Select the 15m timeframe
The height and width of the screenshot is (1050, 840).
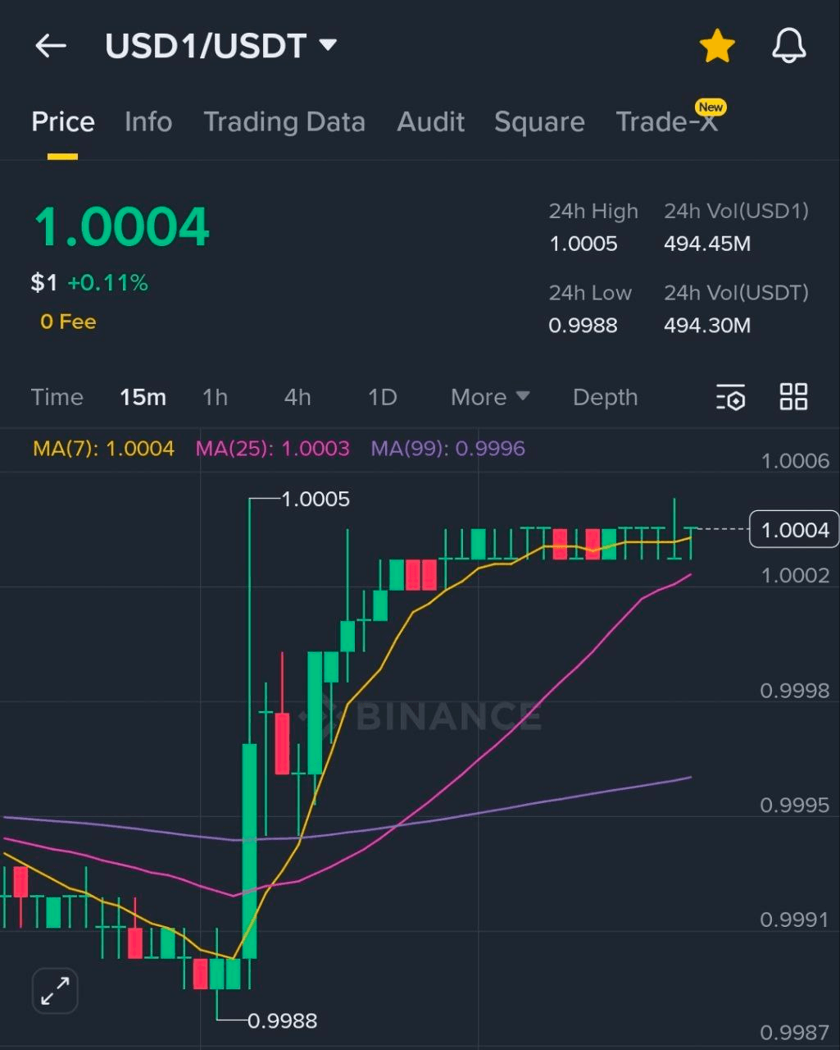pyautogui.click(x=143, y=397)
